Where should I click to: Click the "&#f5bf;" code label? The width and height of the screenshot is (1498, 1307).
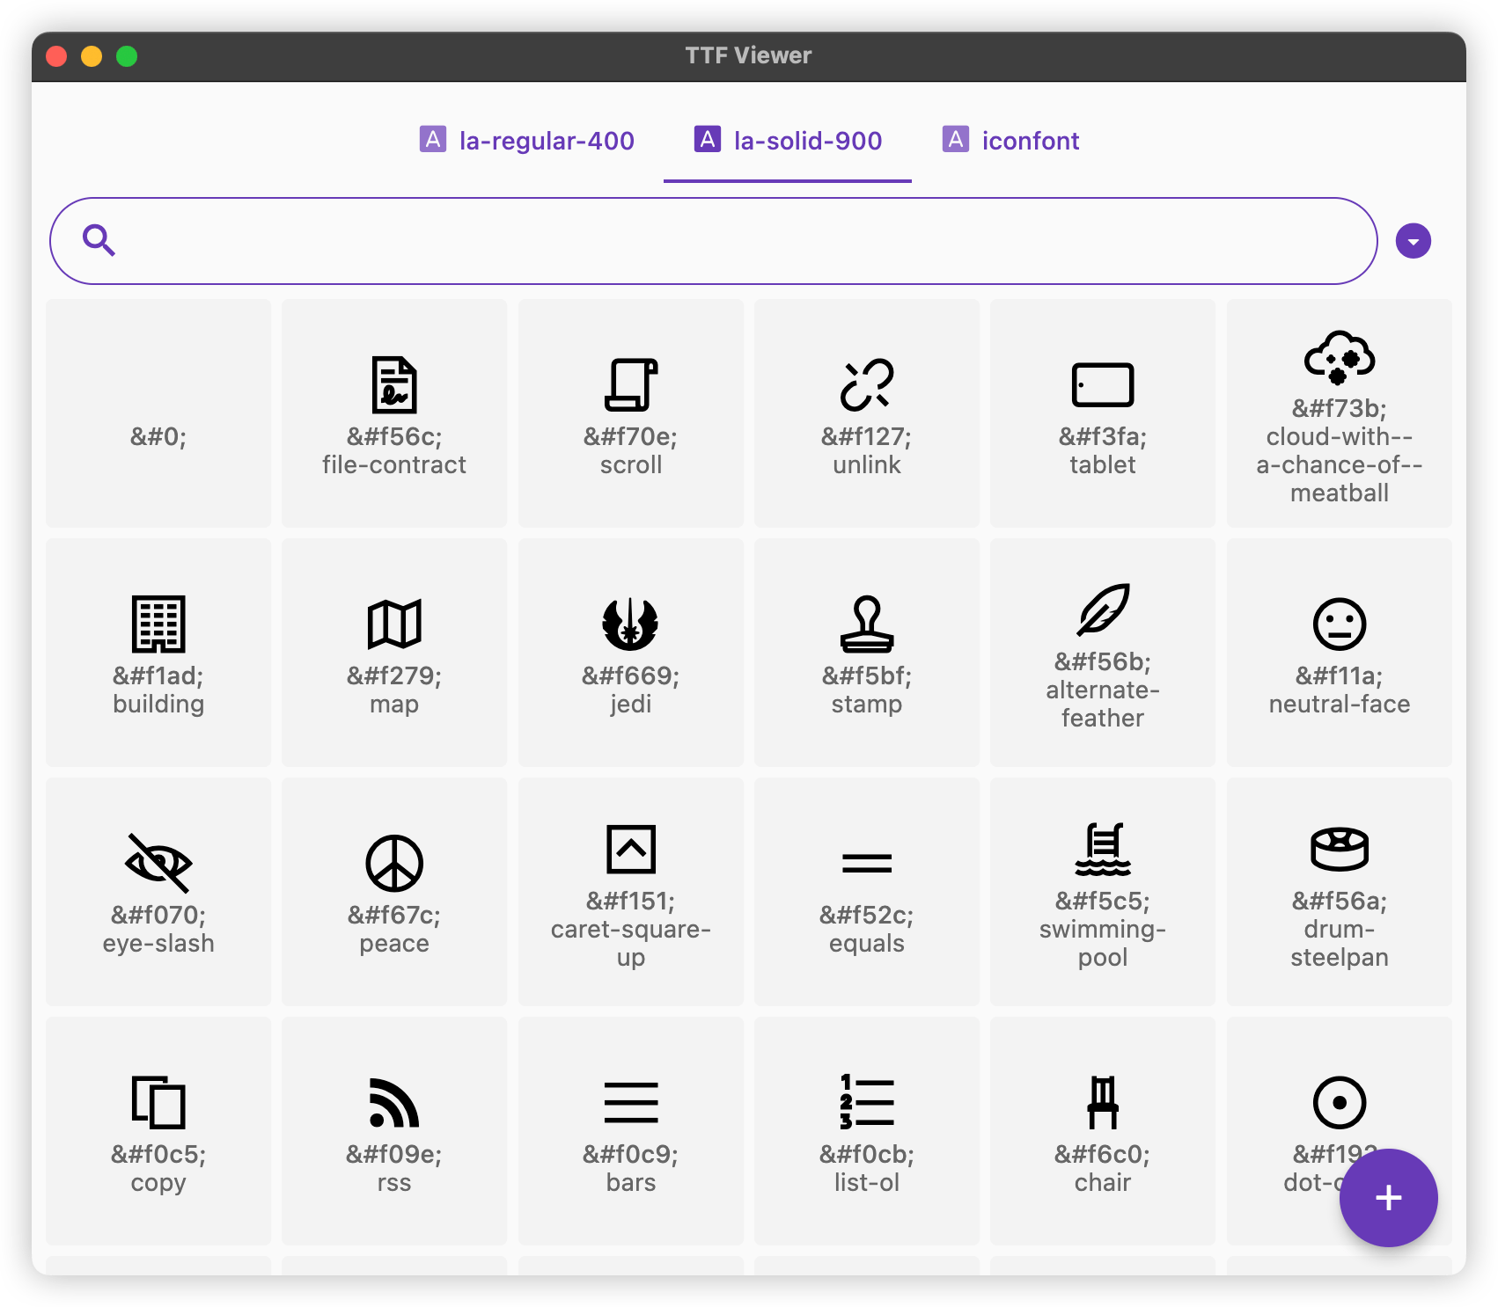click(867, 676)
